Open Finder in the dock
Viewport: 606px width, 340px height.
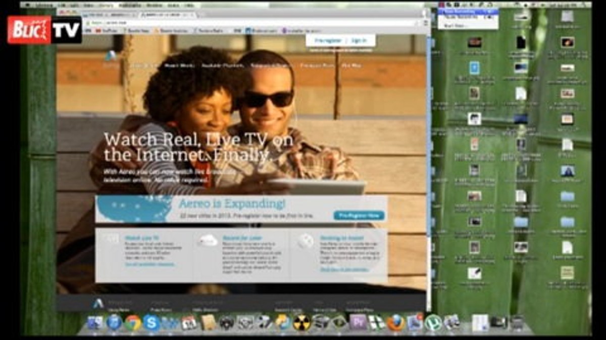coord(95,323)
